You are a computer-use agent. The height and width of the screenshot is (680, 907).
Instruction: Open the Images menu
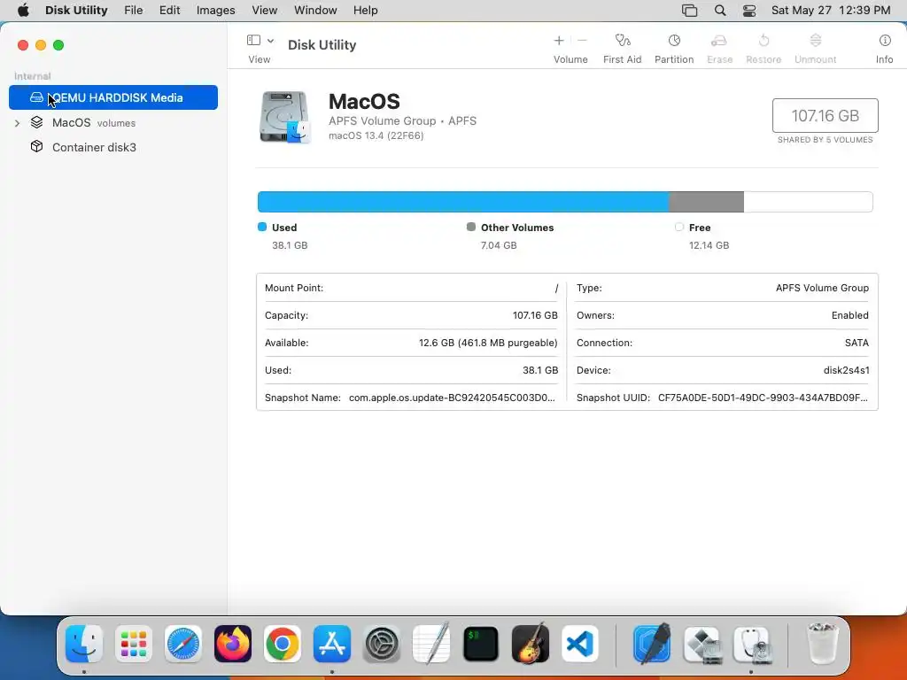pyautogui.click(x=216, y=10)
